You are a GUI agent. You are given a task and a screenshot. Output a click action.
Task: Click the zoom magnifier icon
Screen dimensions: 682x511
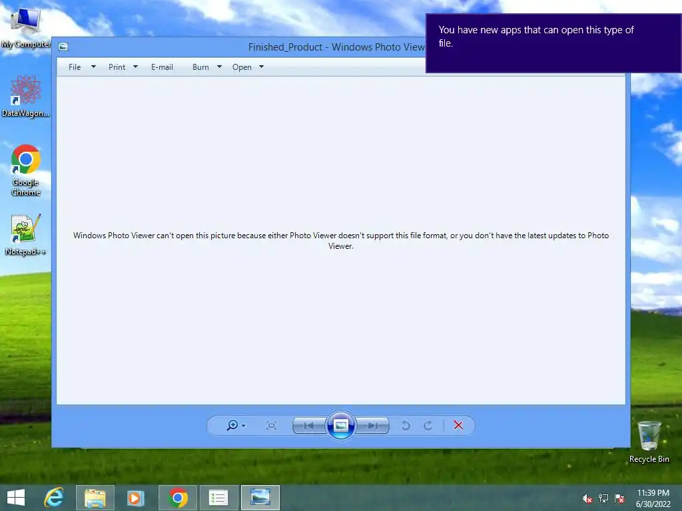232,425
